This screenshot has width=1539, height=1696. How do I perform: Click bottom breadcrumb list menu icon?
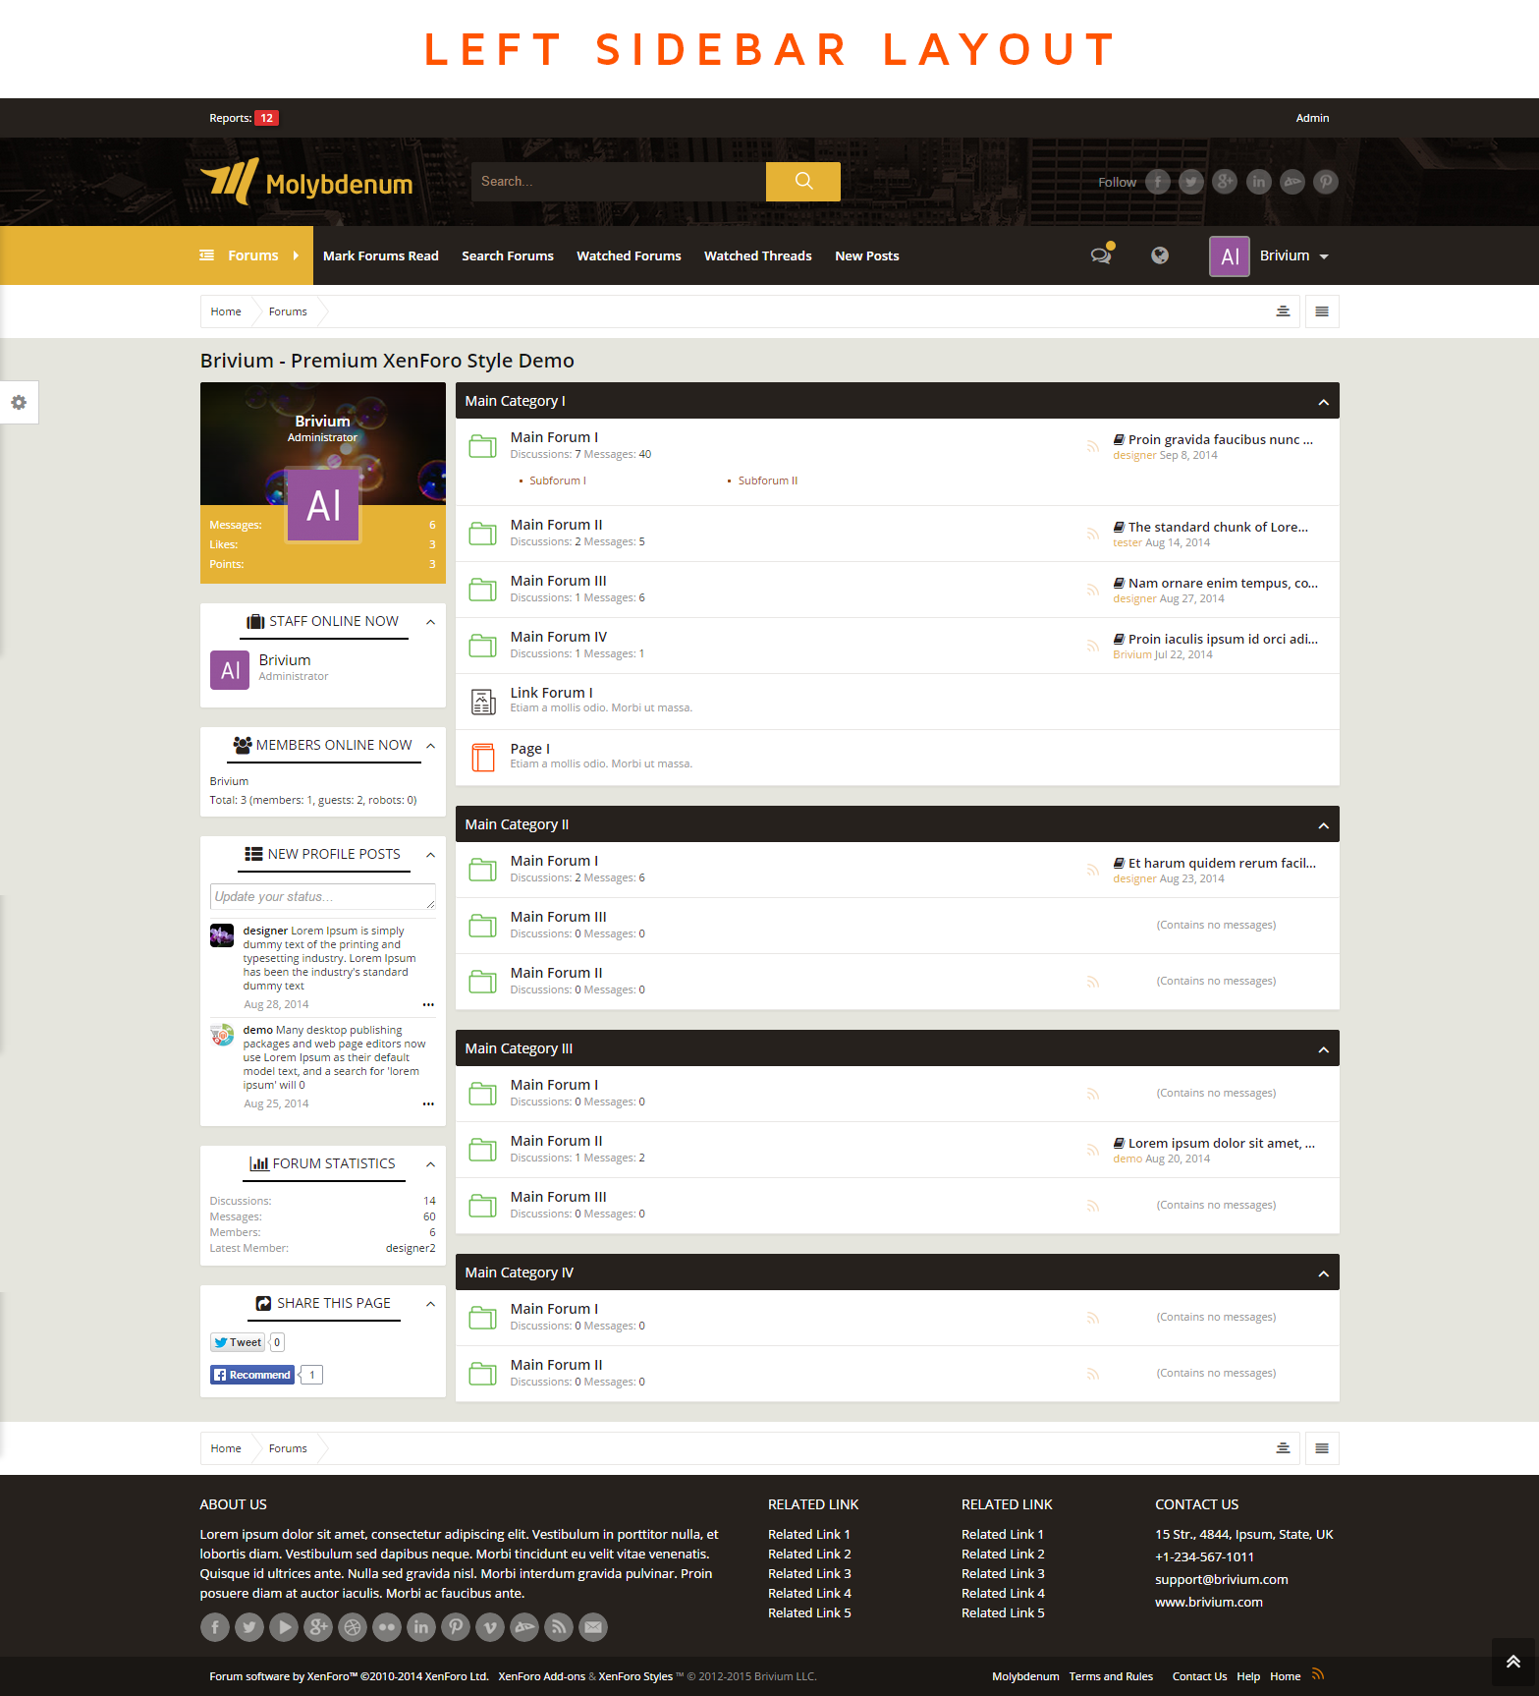click(1322, 1448)
